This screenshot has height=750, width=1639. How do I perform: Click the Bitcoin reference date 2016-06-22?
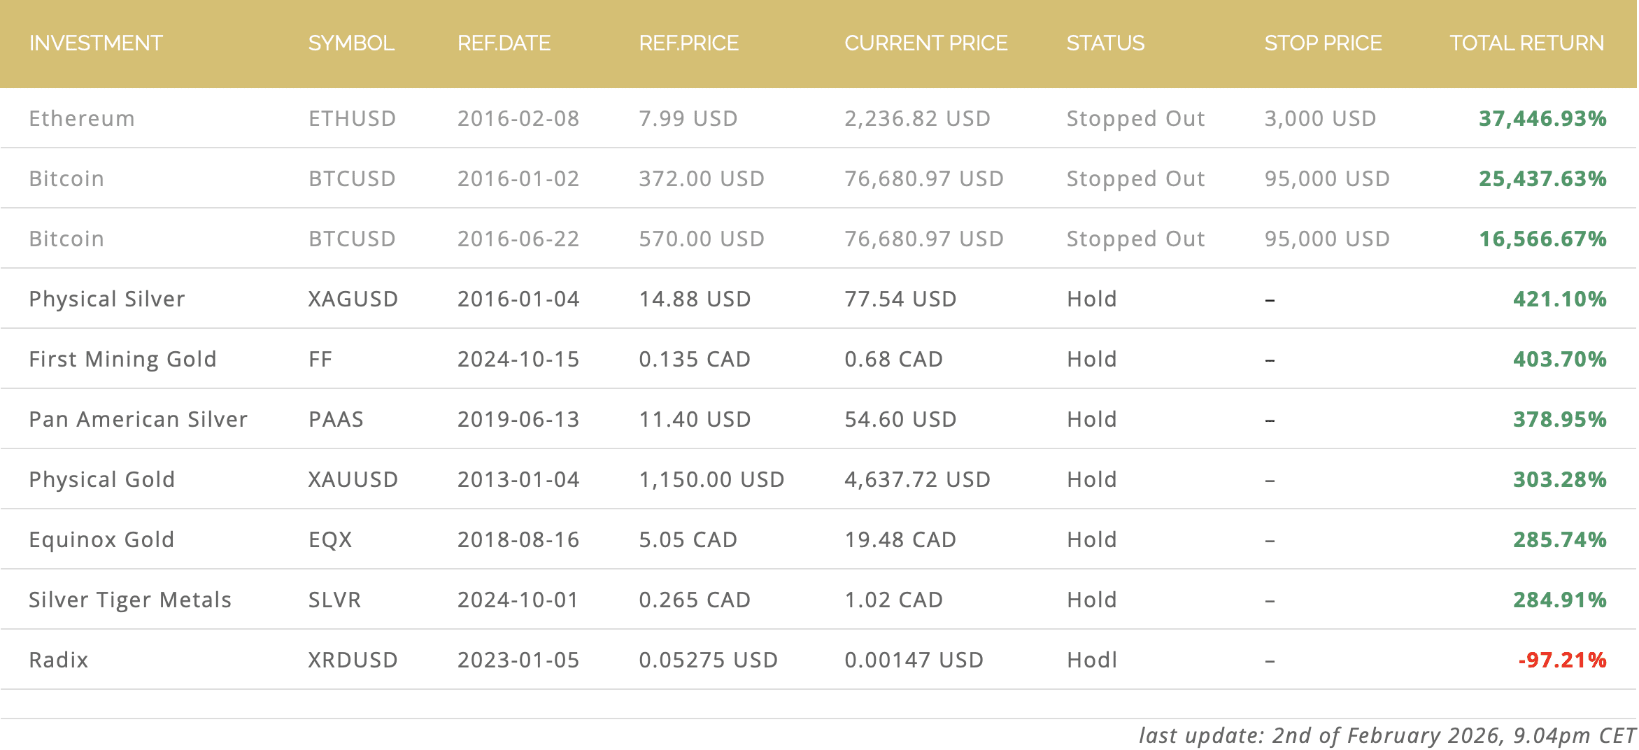coord(518,239)
